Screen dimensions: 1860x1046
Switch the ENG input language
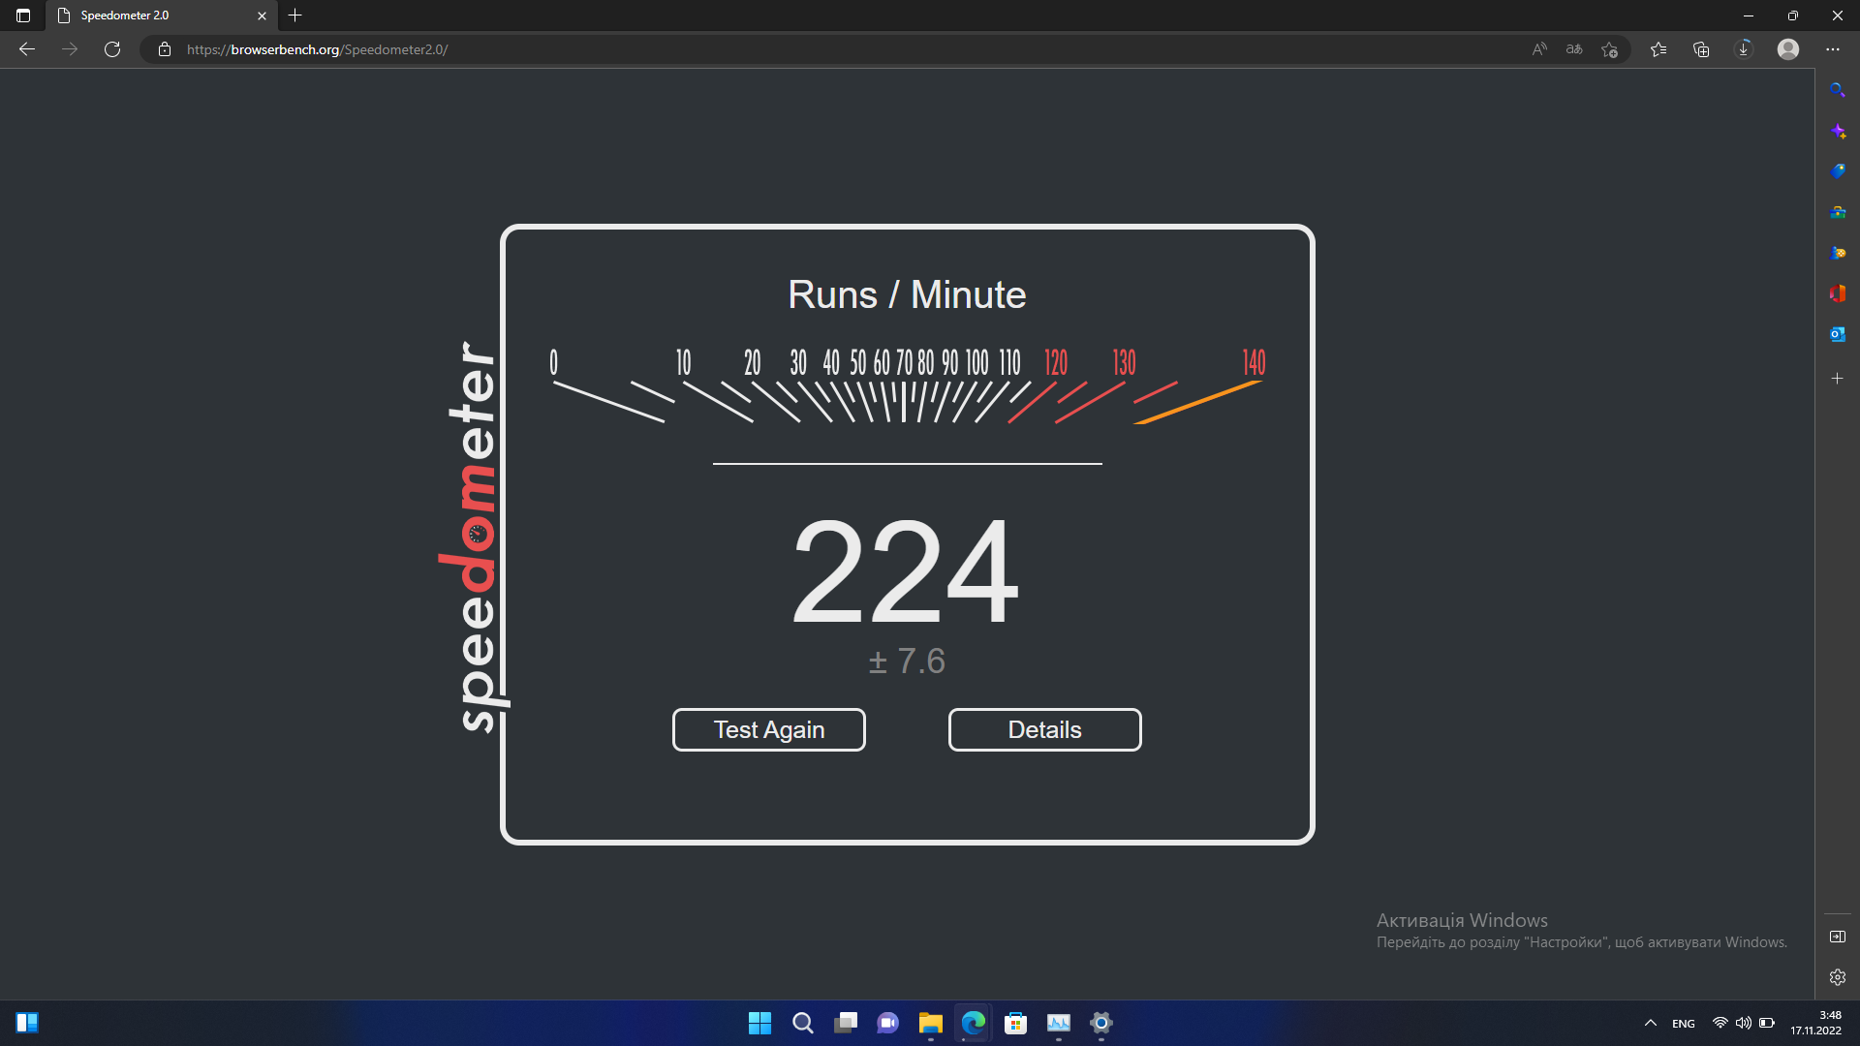[x=1684, y=1024]
